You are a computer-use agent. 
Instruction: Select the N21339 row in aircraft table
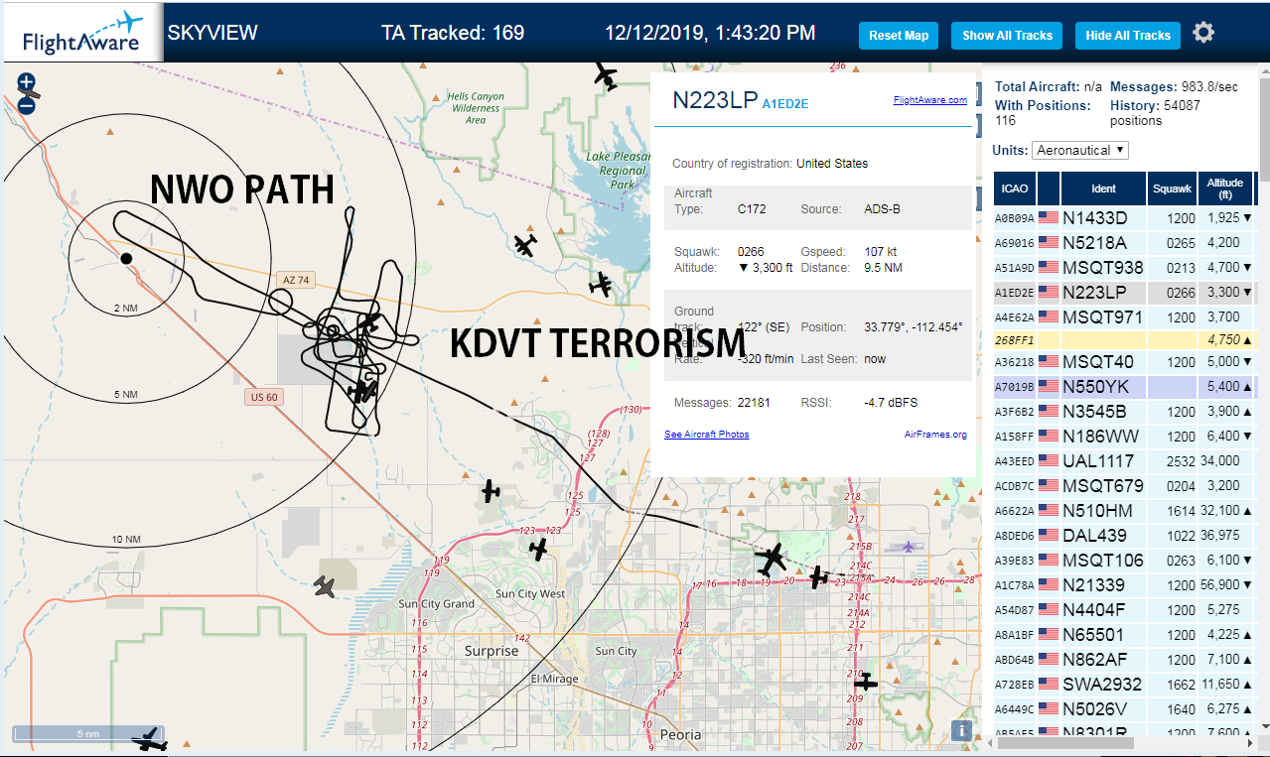(1124, 585)
